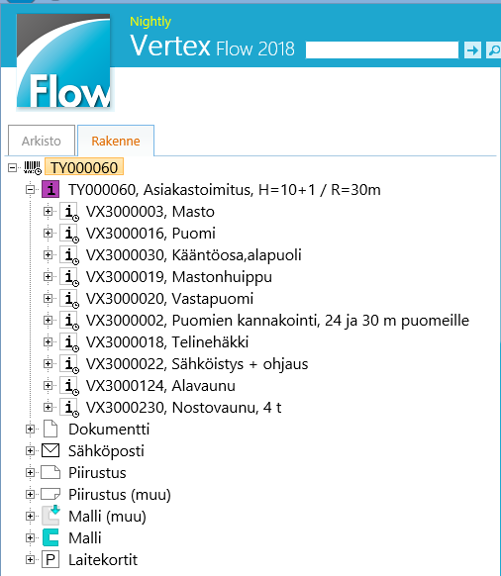Screen dimensions: 501x576
Task: Click the barcode icon beside TY000060
Action: tap(33, 168)
